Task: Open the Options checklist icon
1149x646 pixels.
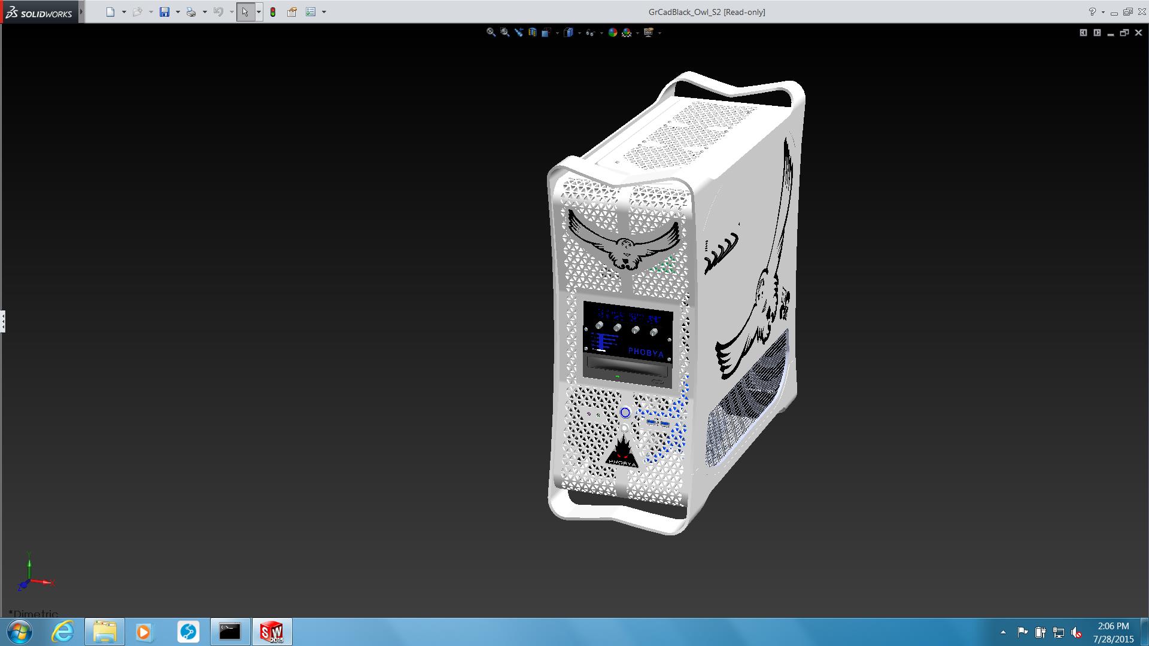Action: click(311, 12)
